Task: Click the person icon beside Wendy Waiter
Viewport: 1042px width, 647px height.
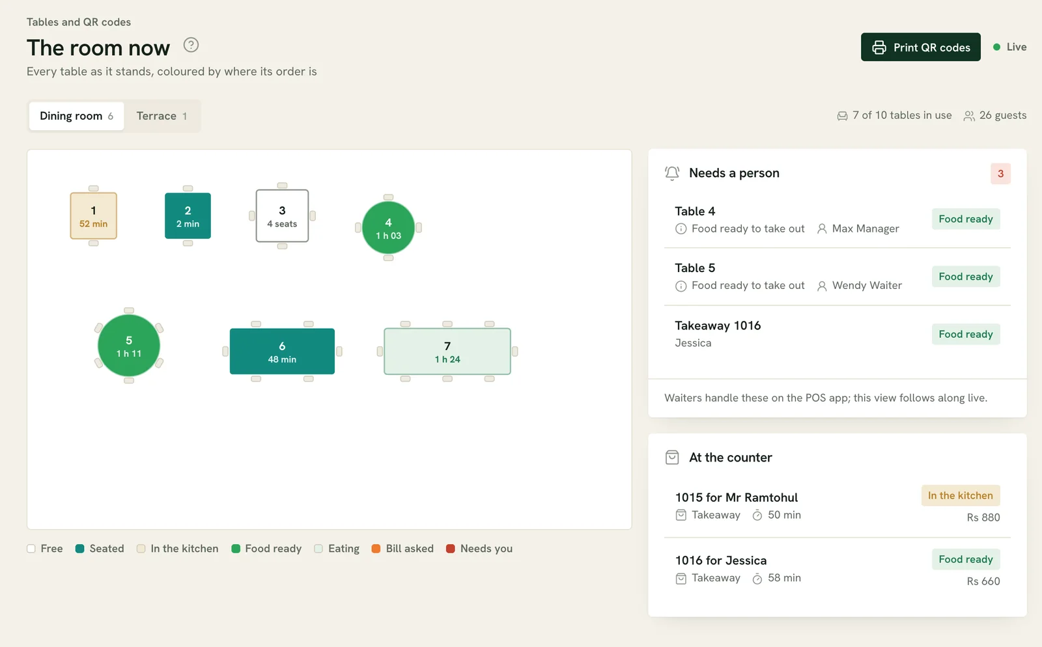Action: (822, 286)
